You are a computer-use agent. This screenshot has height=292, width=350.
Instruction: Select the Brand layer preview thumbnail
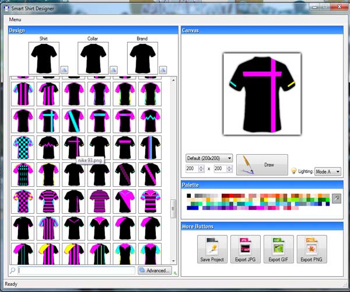coord(142,58)
